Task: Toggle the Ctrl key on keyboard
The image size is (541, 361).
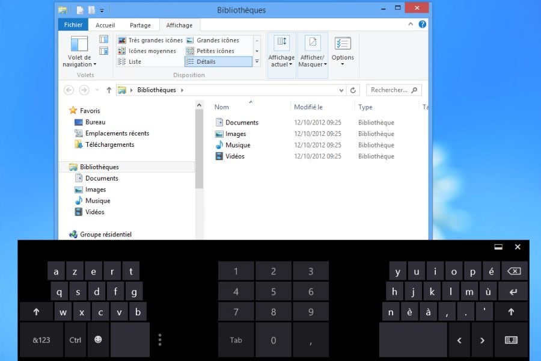Action: [75, 340]
